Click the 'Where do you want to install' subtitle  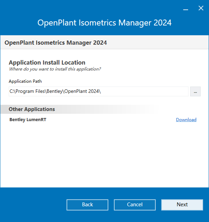[x=55, y=69]
